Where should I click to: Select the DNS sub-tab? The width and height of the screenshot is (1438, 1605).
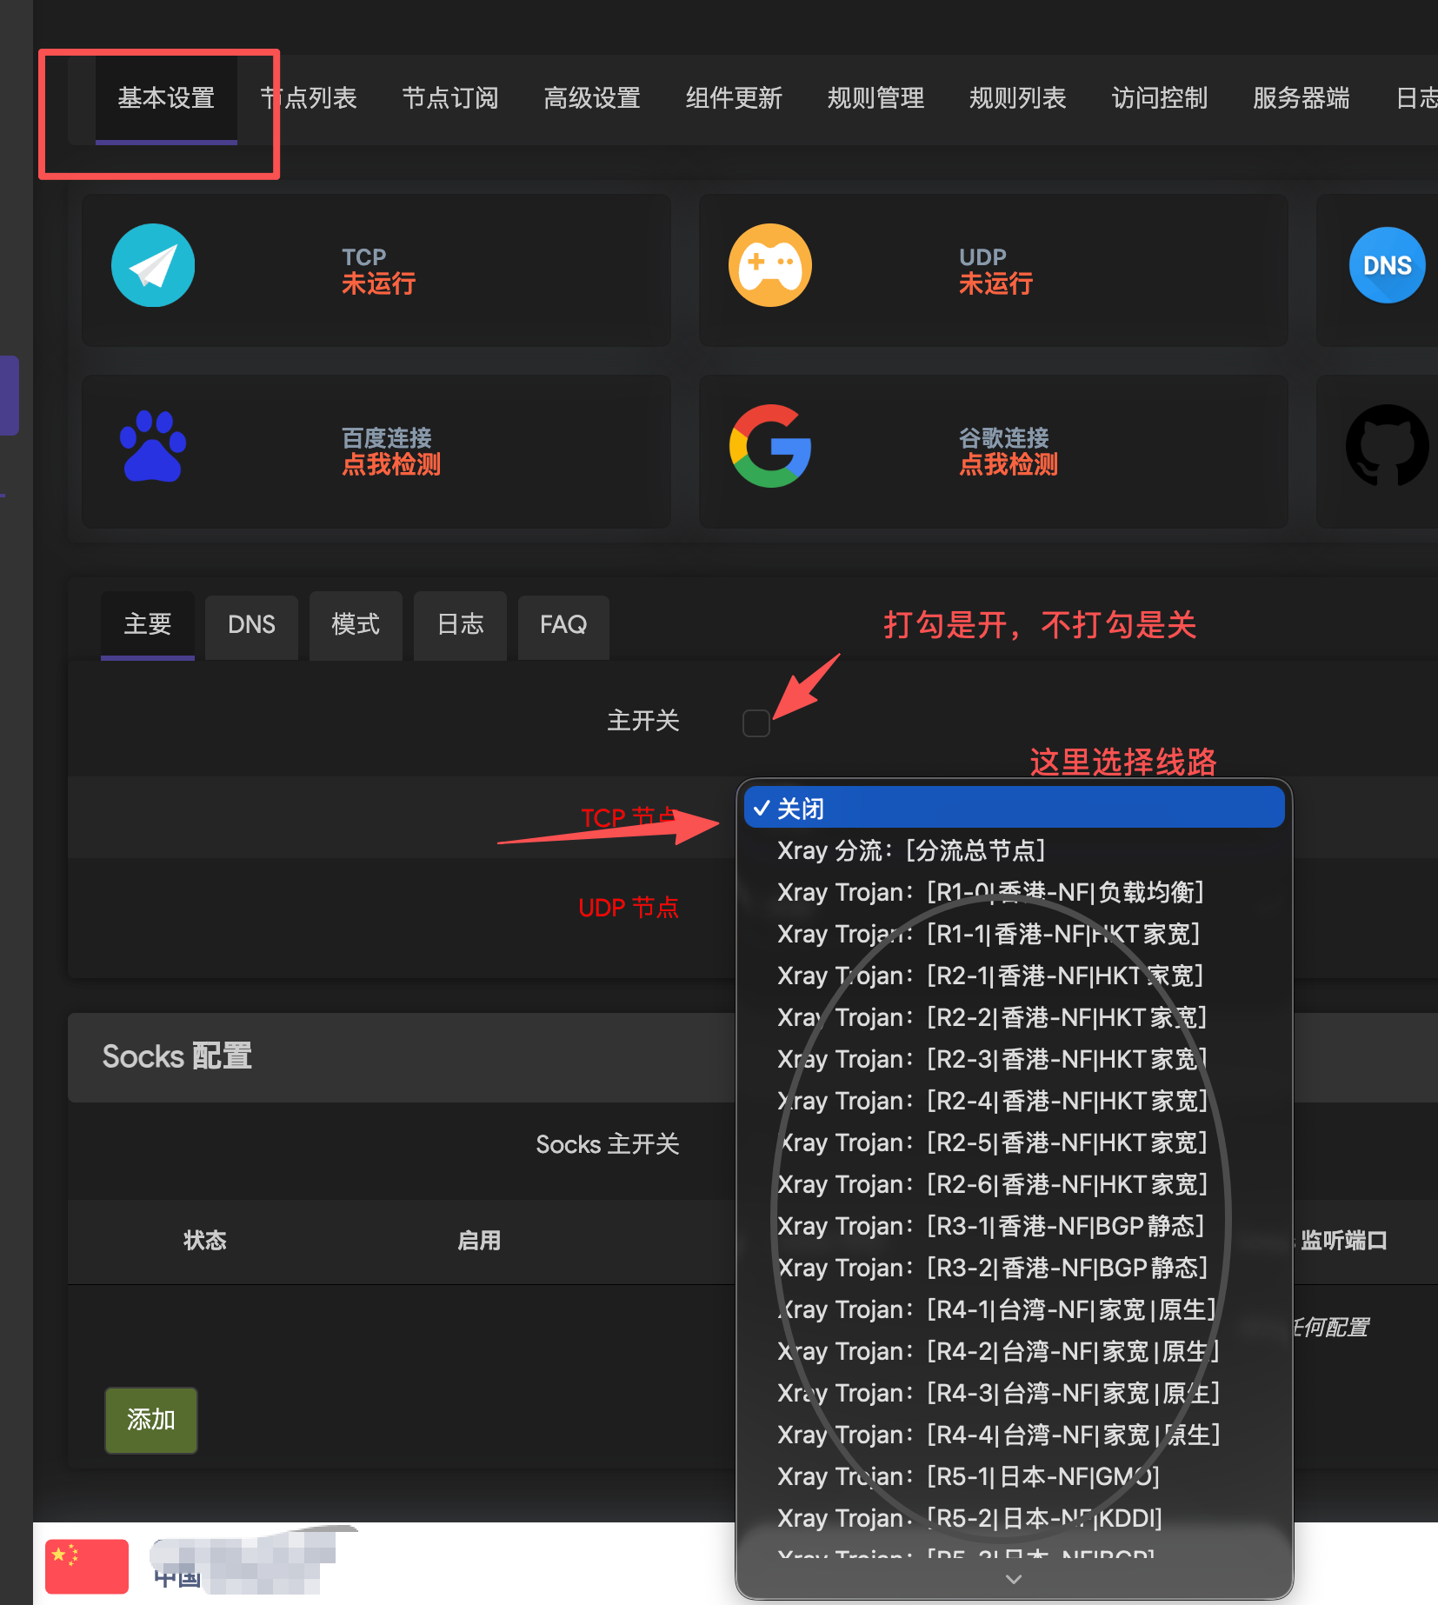[x=250, y=625]
